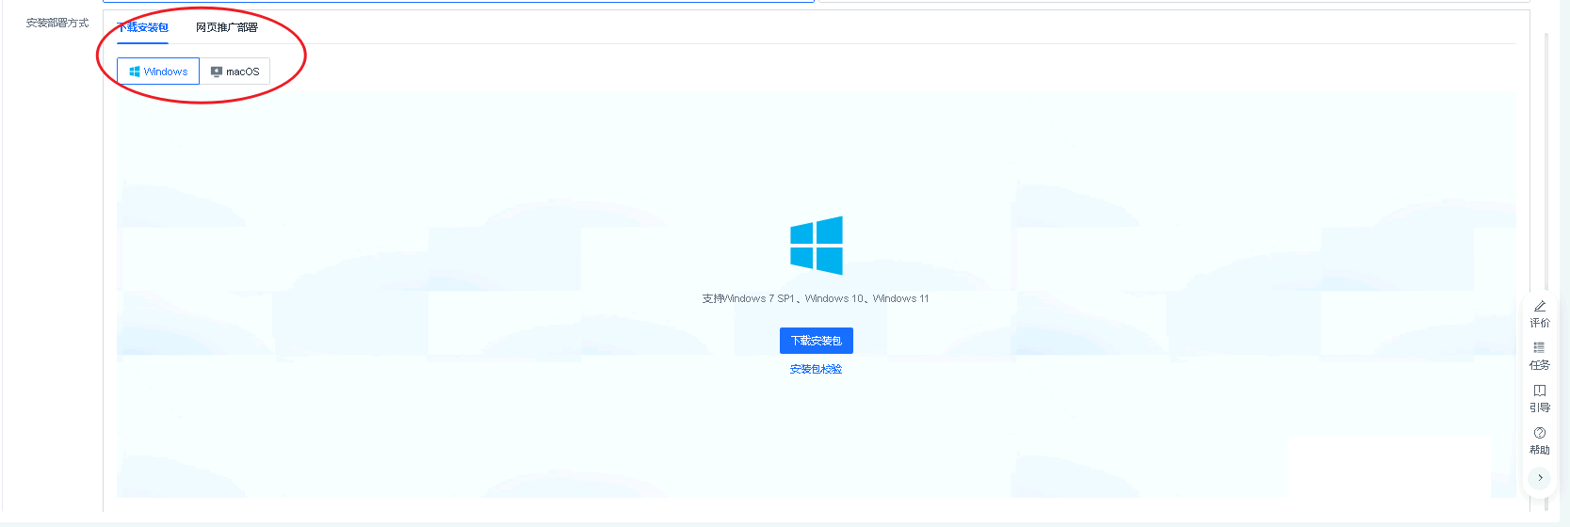Click the large blue Windows logo
1570x527 pixels.
816,246
